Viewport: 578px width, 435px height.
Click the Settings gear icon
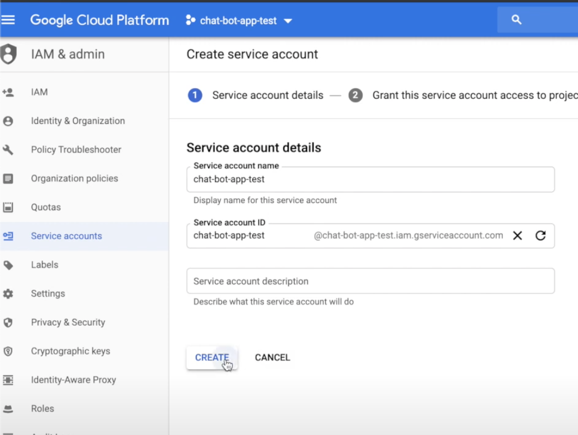tap(8, 293)
